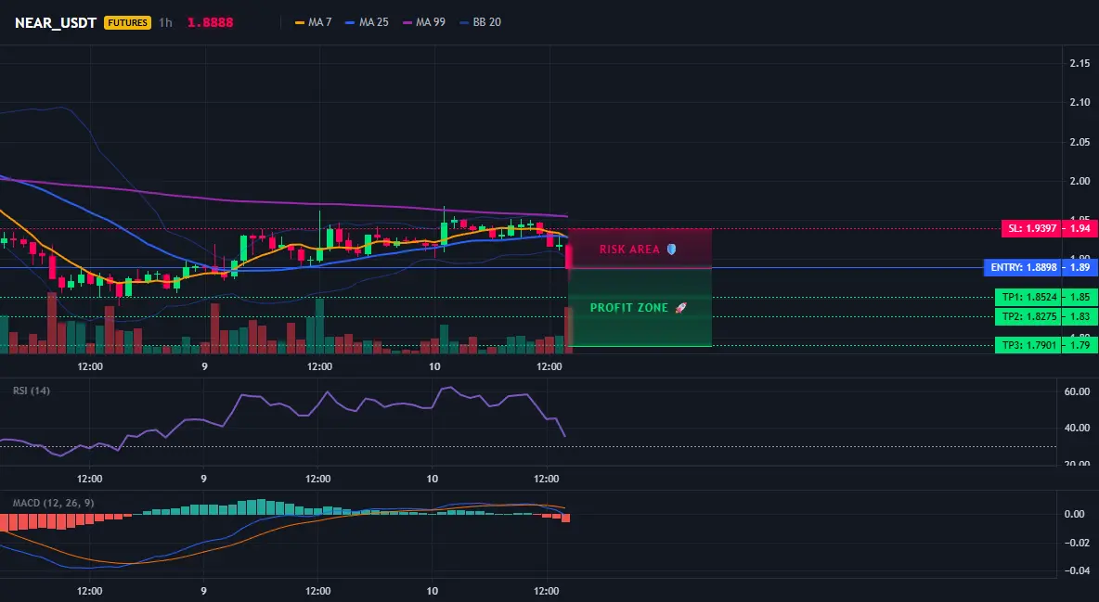Click the 2.05 price axis value

1080,142
